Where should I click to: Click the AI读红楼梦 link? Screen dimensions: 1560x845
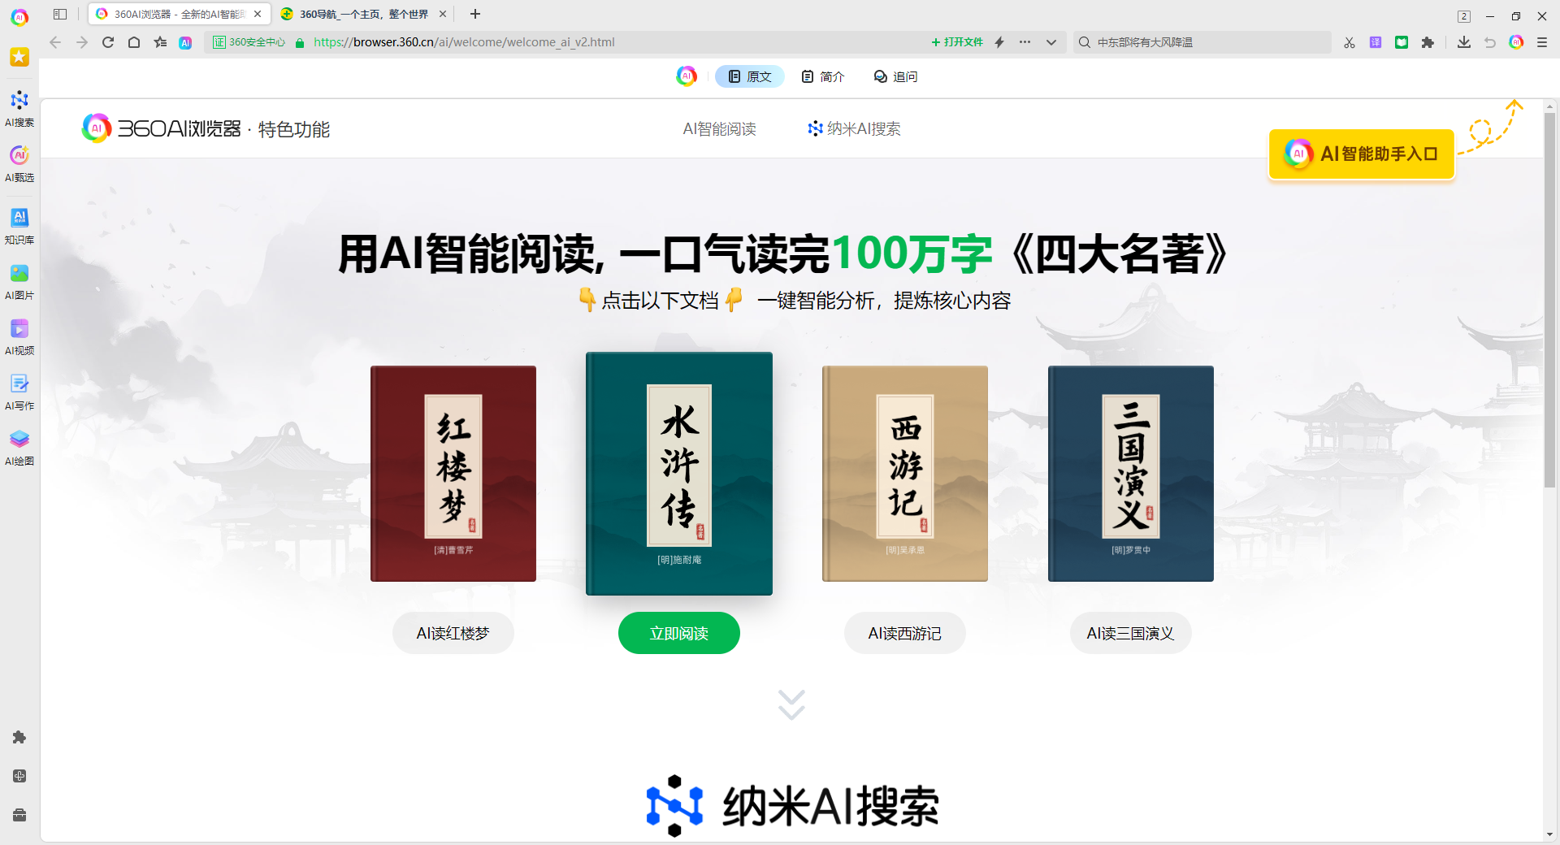(x=453, y=633)
